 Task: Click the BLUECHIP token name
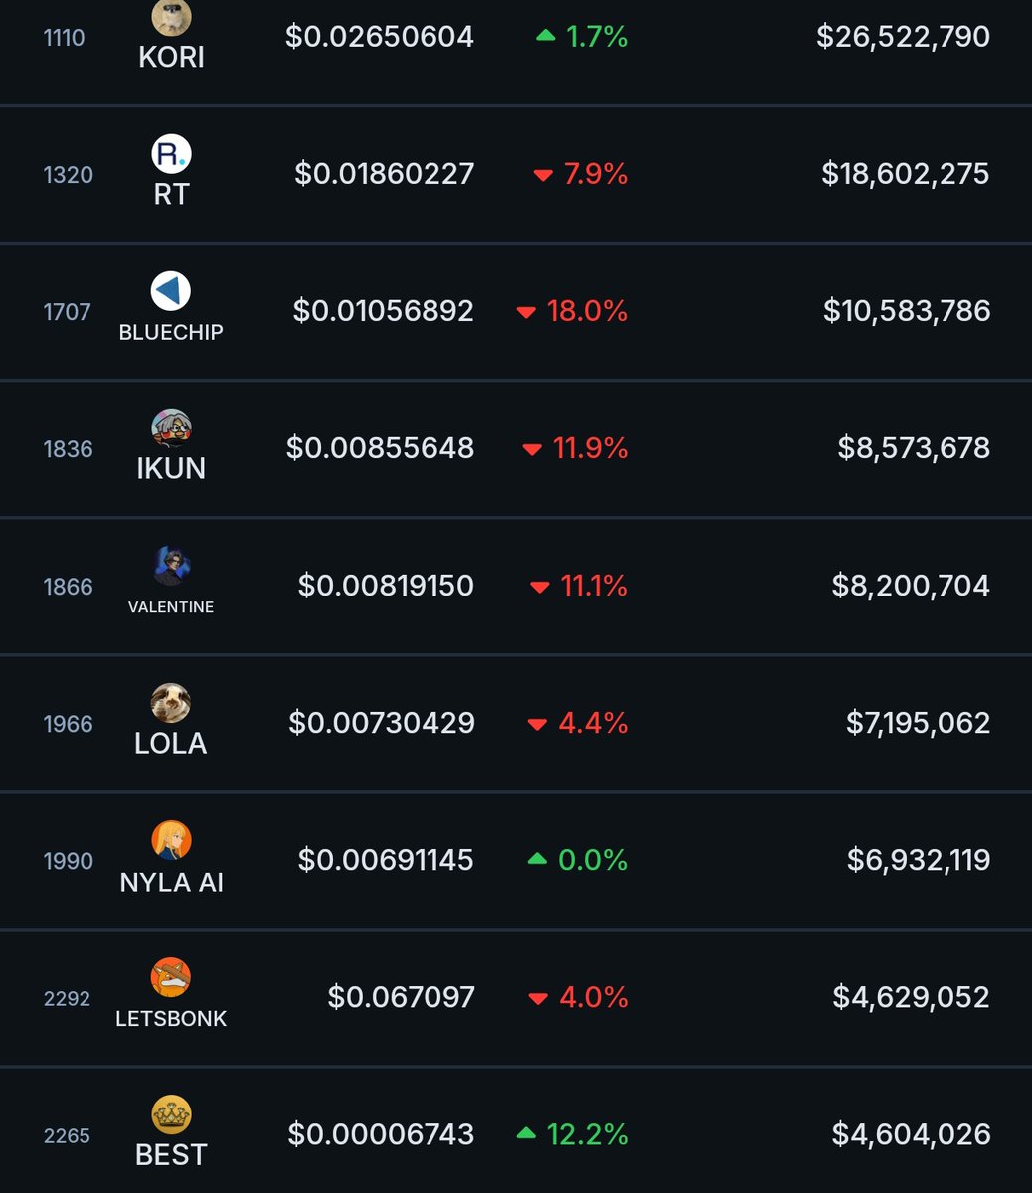click(x=171, y=332)
